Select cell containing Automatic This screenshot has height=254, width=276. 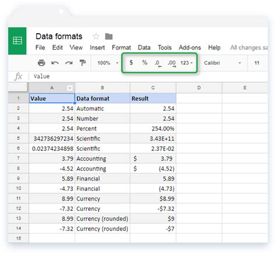point(102,108)
